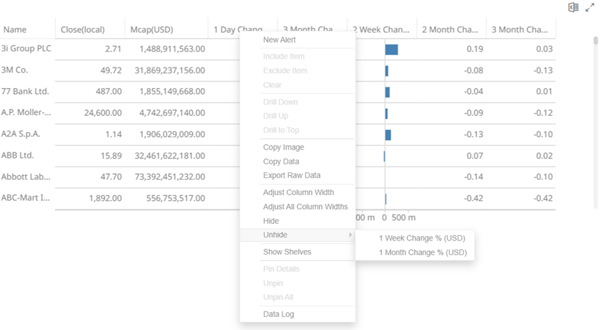The width and height of the screenshot is (602, 330).
Task: Unhide the 1 Week Change % (USD) column
Action: (x=422, y=238)
